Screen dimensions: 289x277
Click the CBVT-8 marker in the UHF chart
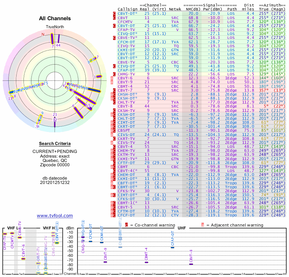[191, 264]
